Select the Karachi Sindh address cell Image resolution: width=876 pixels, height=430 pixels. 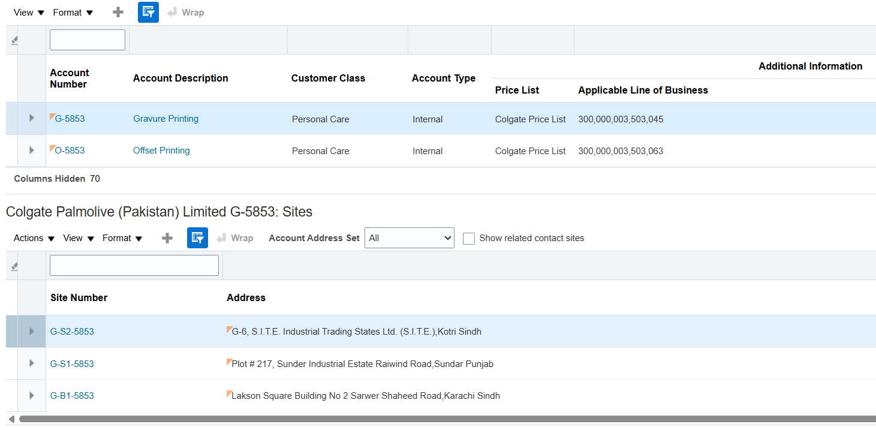click(366, 396)
